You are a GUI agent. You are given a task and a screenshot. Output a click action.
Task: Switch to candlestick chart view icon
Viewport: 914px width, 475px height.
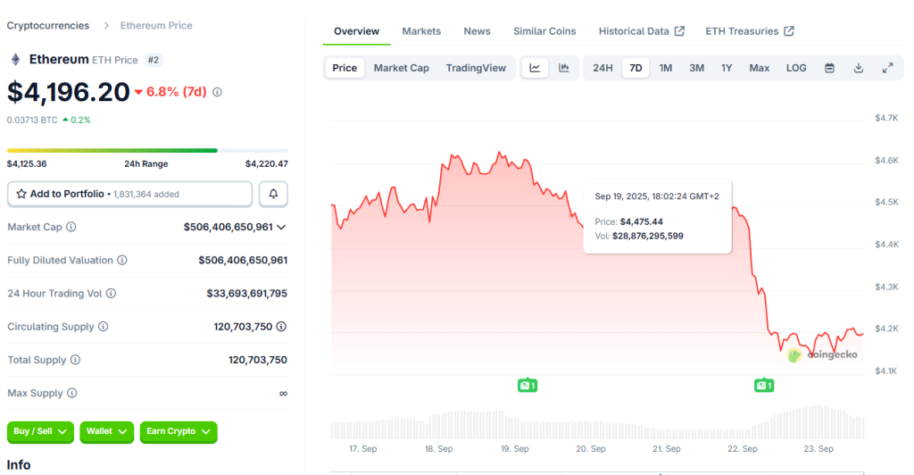564,68
